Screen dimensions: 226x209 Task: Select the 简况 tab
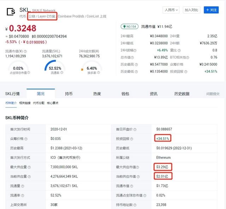tap(41, 94)
